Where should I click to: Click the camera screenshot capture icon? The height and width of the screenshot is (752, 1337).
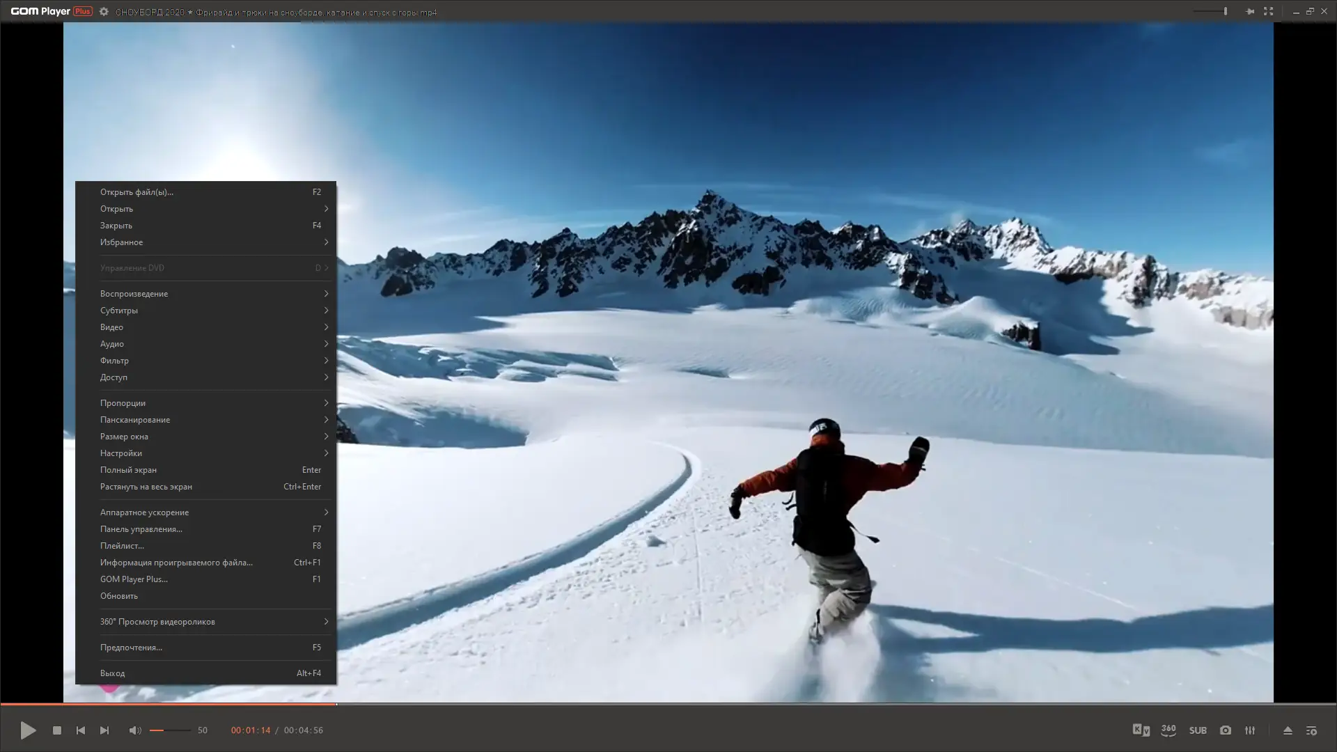pyautogui.click(x=1226, y=730)
